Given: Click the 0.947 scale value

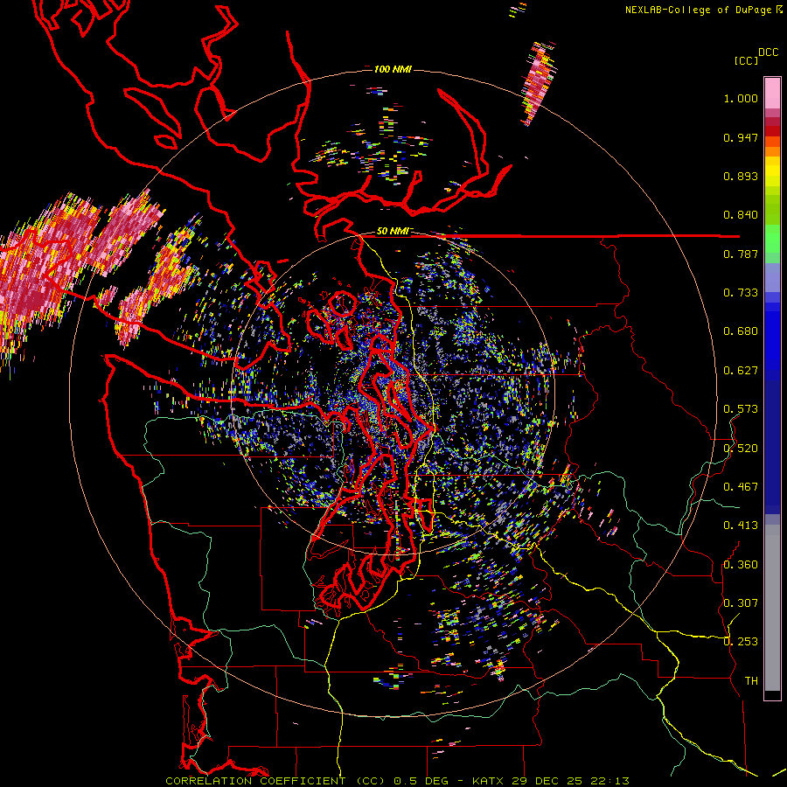Looking at the screenshot, I should 741,137.
